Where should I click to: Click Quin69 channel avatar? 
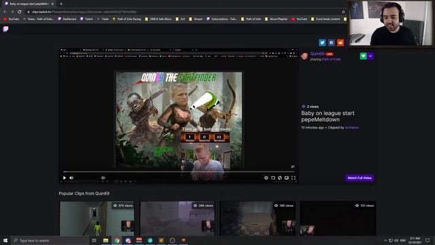(305, 56)
